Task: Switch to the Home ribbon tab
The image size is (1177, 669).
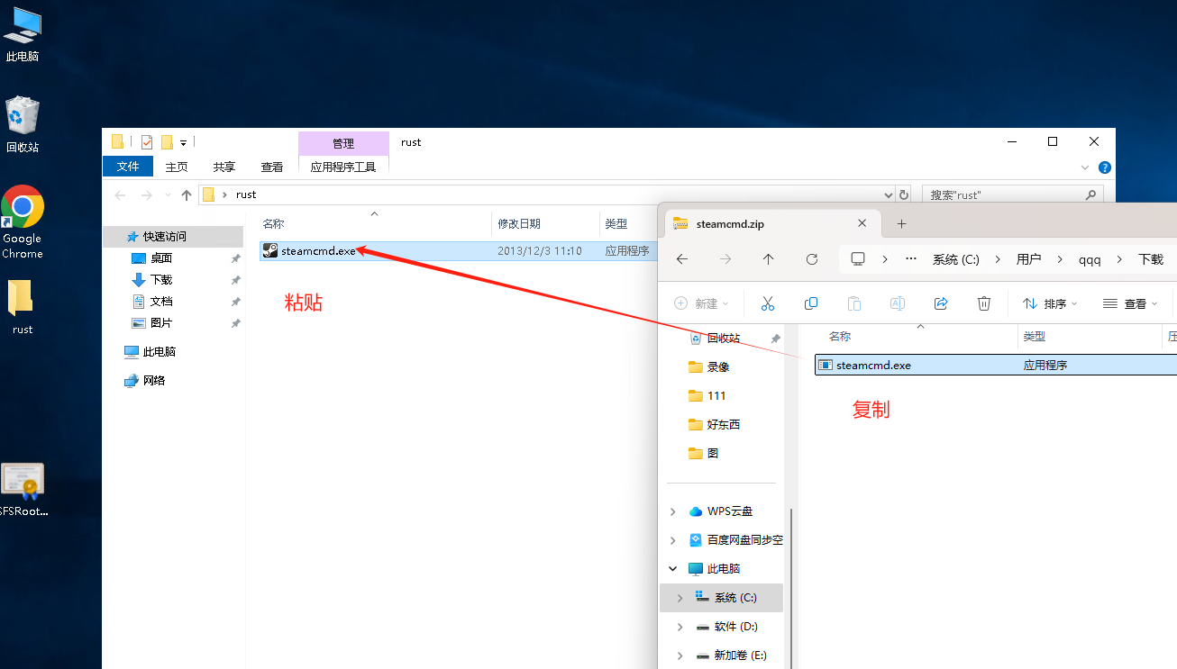Action: (x=177, y=167)
